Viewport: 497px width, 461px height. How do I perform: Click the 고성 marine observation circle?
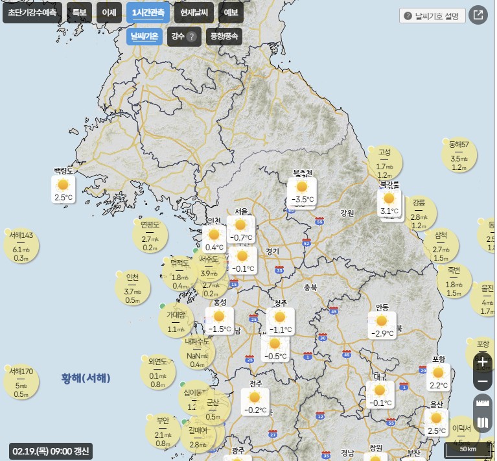click(384, 163)
